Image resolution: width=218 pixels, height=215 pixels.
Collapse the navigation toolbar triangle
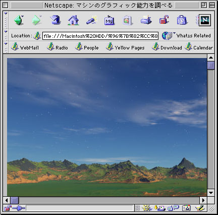6,14
